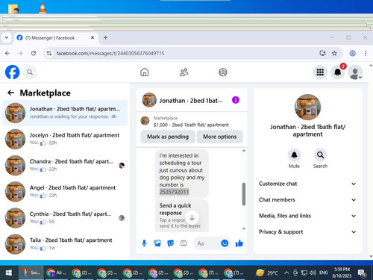Reload the page
Image resolution: width=373 pixels, height=280 pixels.
coord(34,53)
